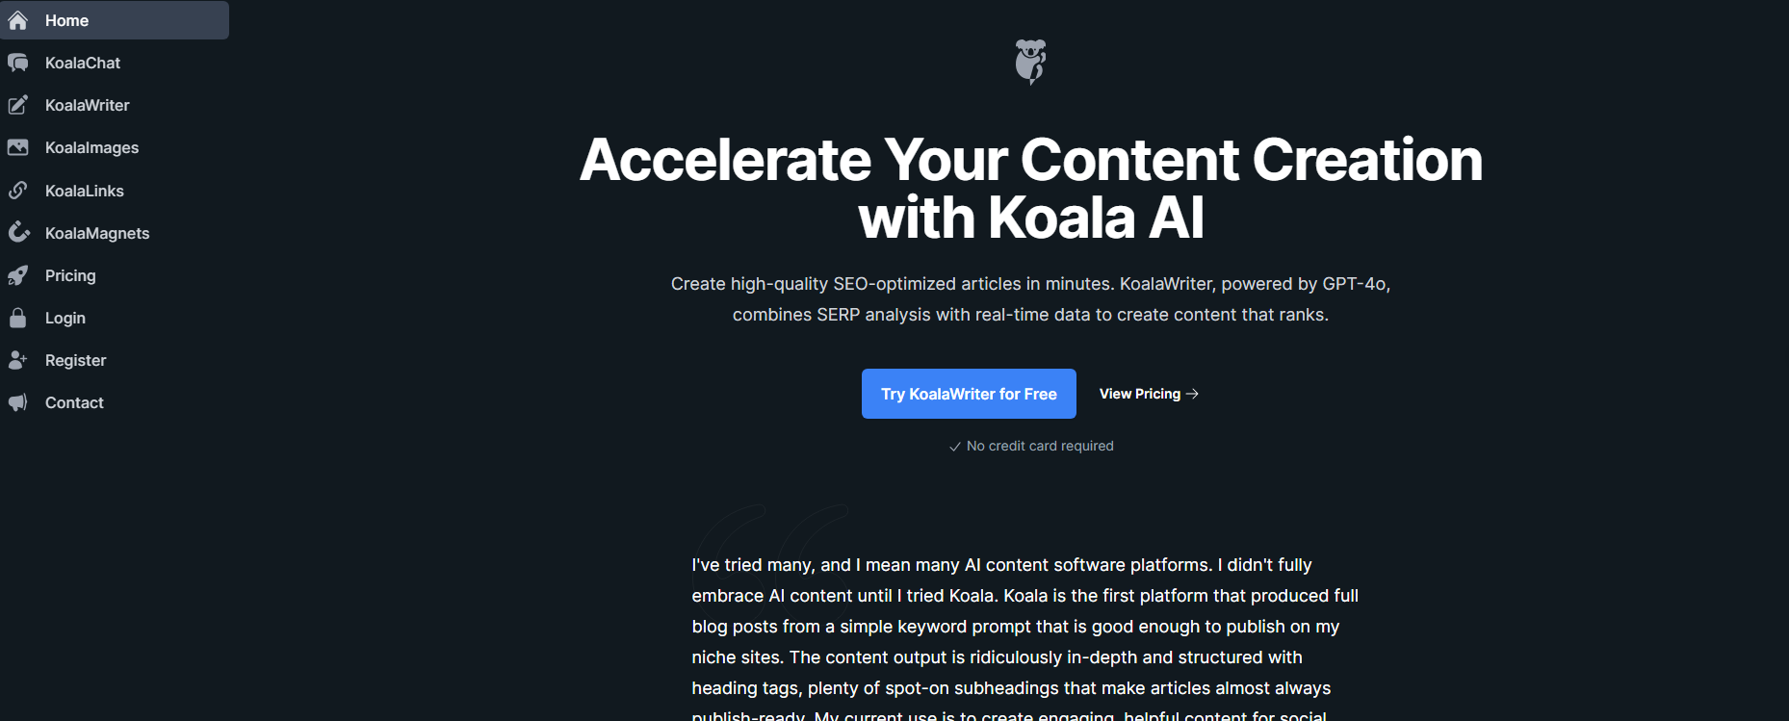Click the KoalaLinks chain icon
The height and width of the screenshot is (721, 1789).
tap(18, 191)
